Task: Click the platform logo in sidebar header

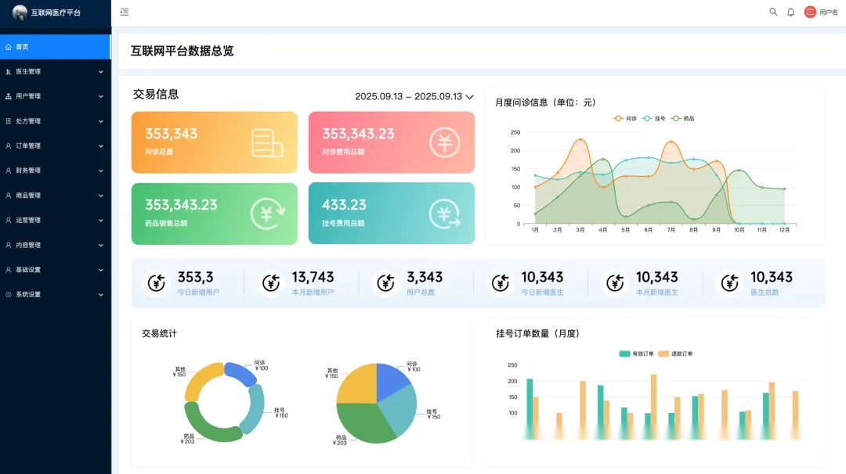Action: [20, 13]
